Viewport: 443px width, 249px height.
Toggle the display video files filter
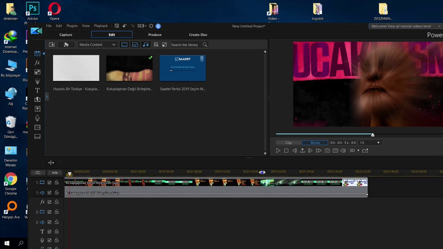[x=124, y=45]
